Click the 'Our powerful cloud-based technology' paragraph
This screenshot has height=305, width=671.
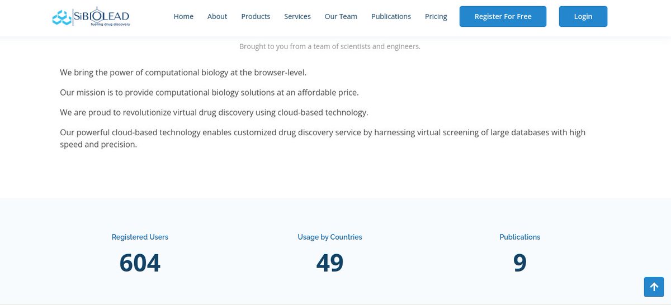click(323, 139)
